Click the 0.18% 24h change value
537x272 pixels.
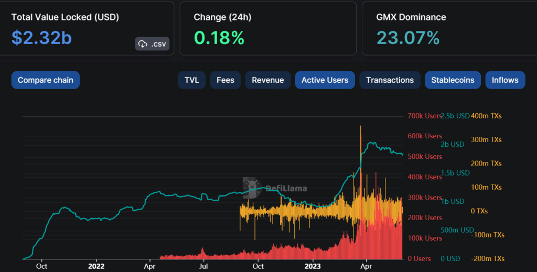click(x=219, y=38)
